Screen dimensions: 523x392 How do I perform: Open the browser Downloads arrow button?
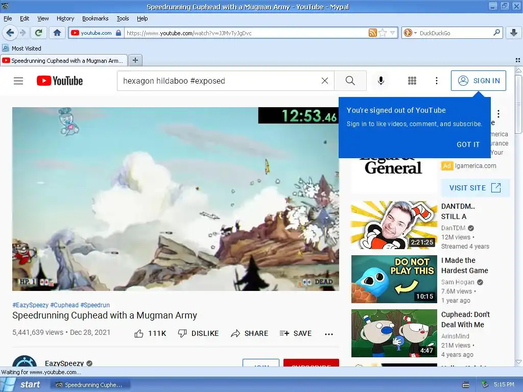tap(514, 33)
